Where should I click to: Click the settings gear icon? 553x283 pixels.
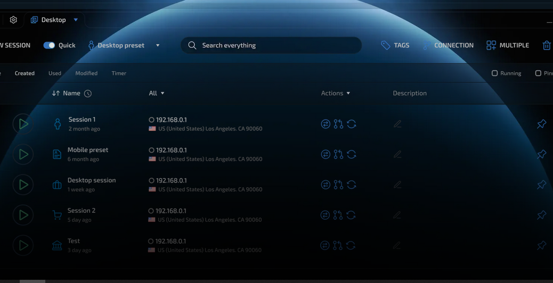13,20
